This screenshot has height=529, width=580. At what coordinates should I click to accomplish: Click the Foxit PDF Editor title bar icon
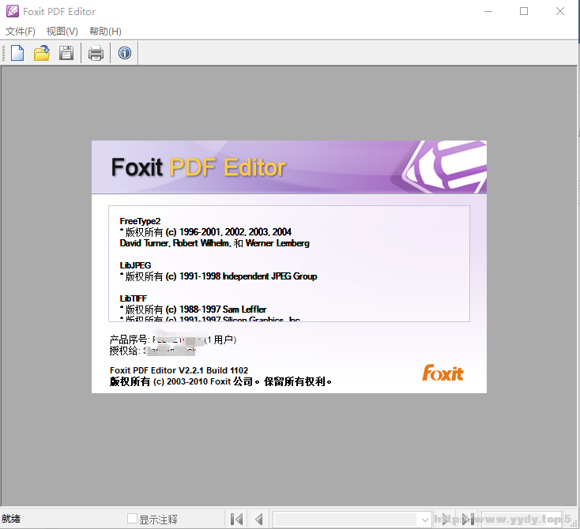(12, 11)
